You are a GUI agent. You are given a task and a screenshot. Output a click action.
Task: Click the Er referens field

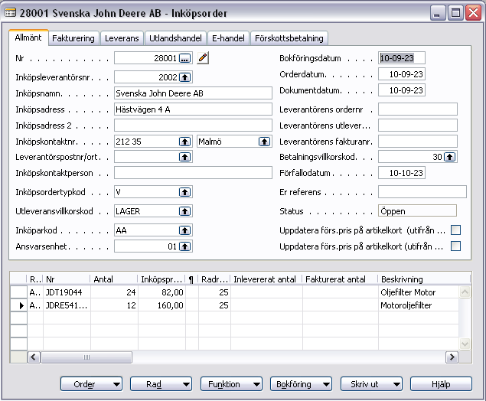(x=422, y=192)
